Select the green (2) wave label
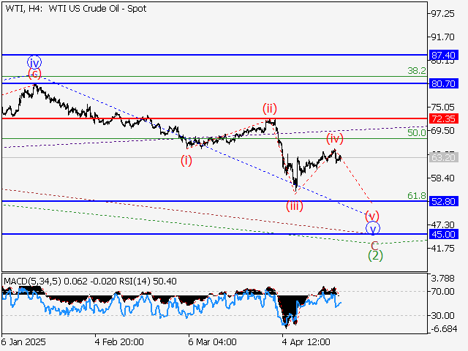468x351 pixels. 375,256
